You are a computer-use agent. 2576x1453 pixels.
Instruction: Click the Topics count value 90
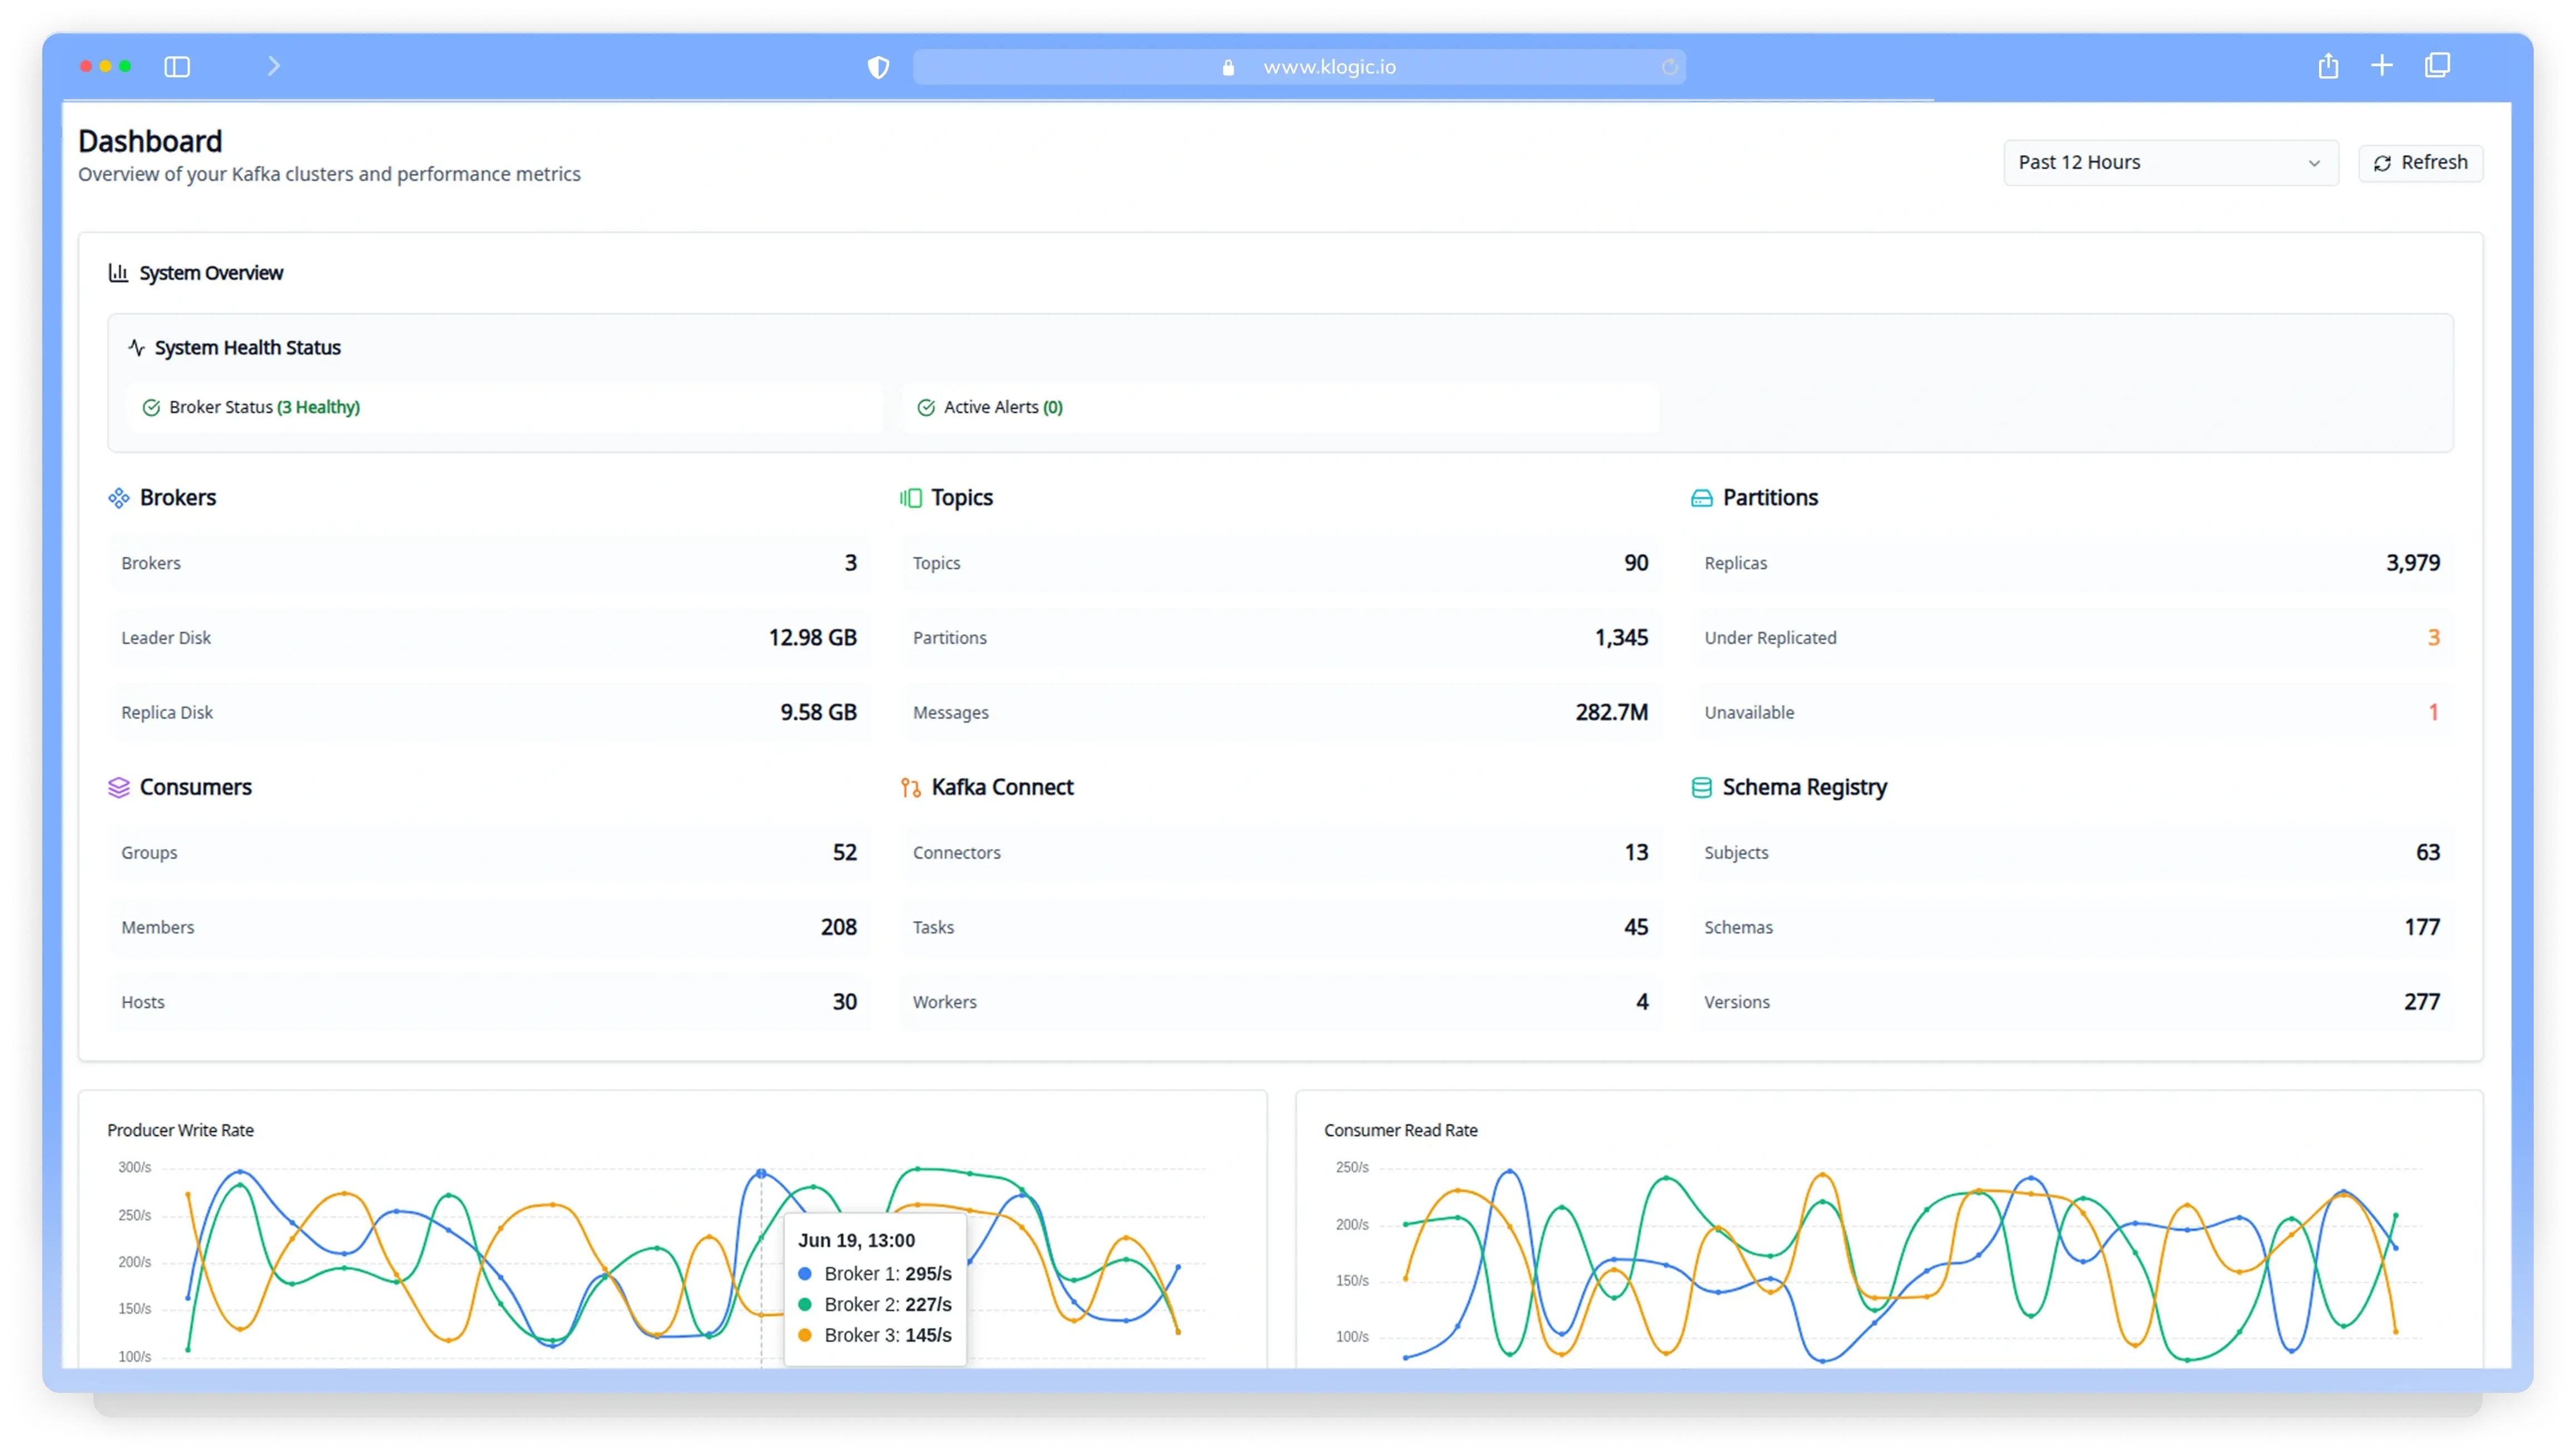click(x=1636, y=563)
